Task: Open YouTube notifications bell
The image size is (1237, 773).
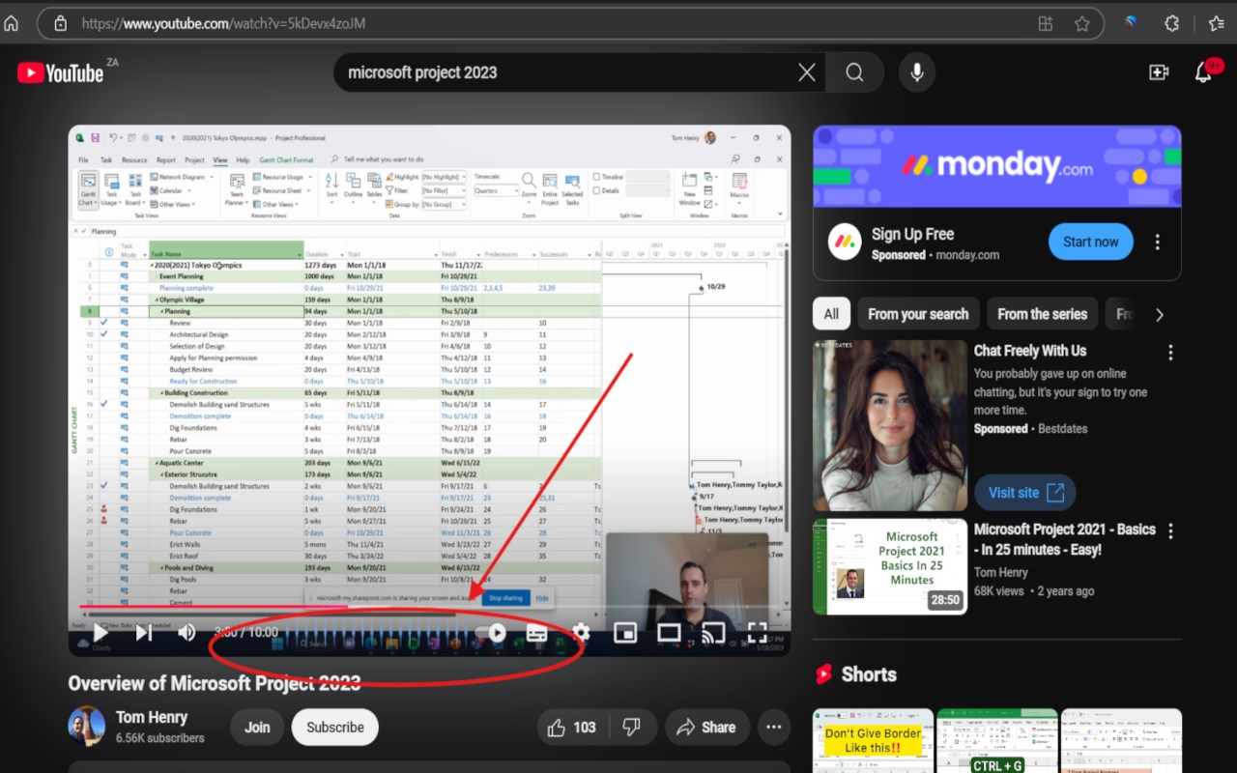Action: 1203,72
